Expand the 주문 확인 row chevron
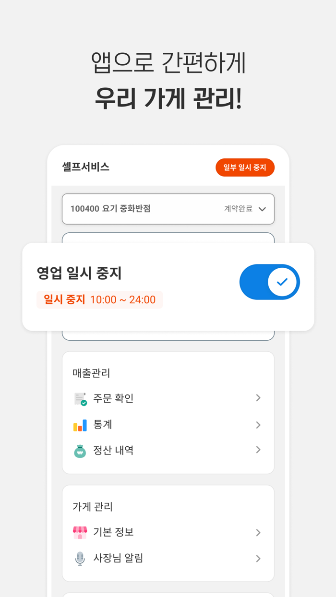Image resolution: width=336 pixels, height=597 pixels. pos(258,398)
